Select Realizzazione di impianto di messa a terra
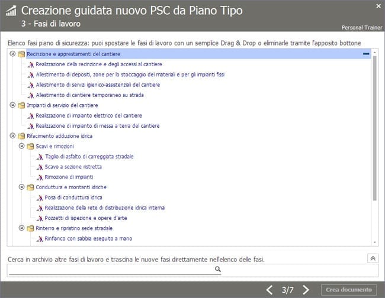The height and width of the screenshot is (298, 385). pos(98,126)
